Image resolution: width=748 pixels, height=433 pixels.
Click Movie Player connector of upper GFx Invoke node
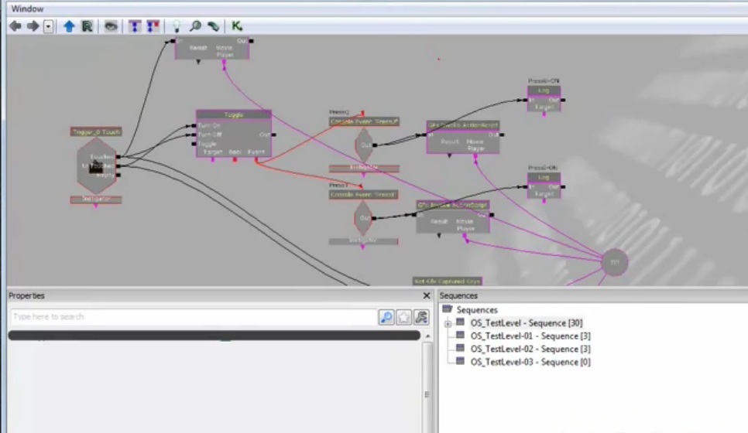475,156
